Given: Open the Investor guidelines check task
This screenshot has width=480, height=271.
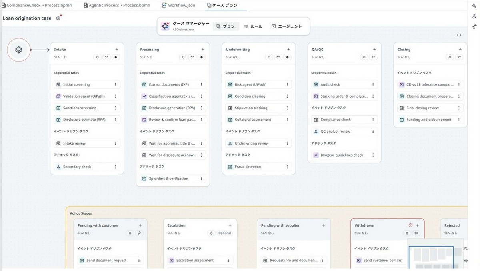Looking at the screenshot, I should (x=344, y=155).
